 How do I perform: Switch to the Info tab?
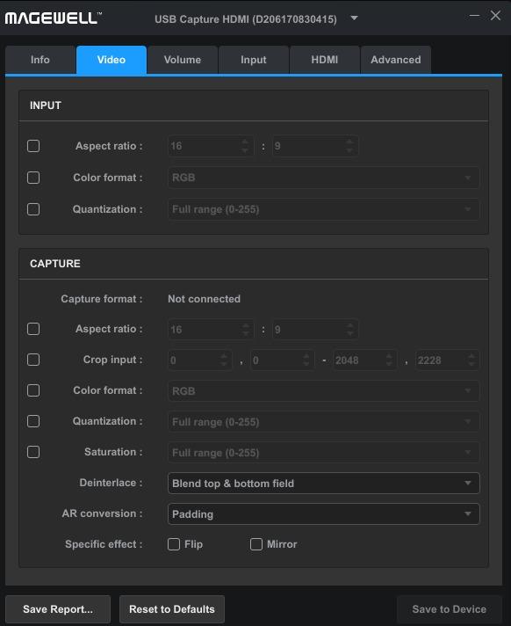(40, 60)
